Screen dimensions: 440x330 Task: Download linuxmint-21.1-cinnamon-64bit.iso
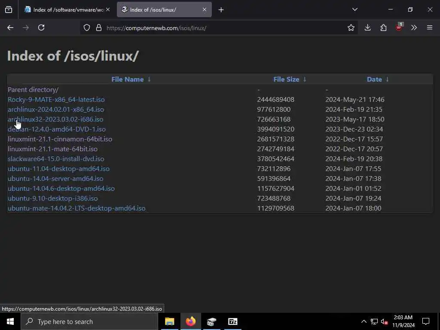click(x=60, y=139)
